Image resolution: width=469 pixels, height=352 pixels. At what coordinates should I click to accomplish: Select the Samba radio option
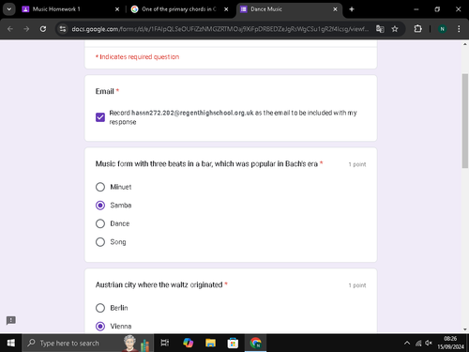pos(100,206)
